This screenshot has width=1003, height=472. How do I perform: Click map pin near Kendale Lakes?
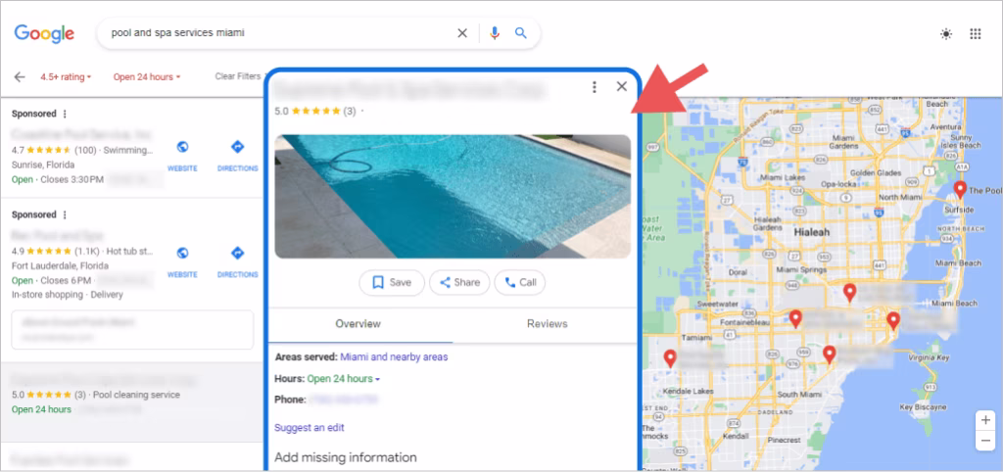pos(670,358)
